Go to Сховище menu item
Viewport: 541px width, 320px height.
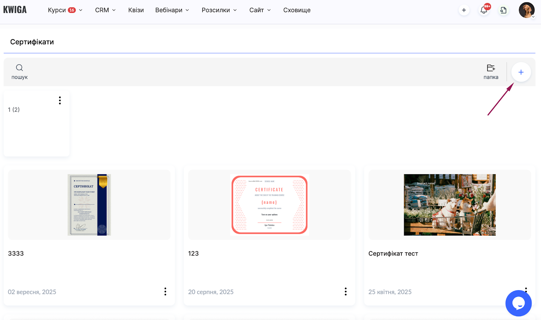point(297,10)
